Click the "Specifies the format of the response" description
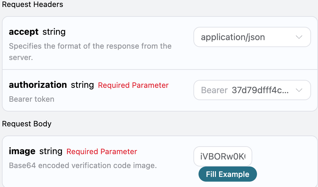This screenshot has height=187, width=318. pyautogui.click(x=90, y=46)
